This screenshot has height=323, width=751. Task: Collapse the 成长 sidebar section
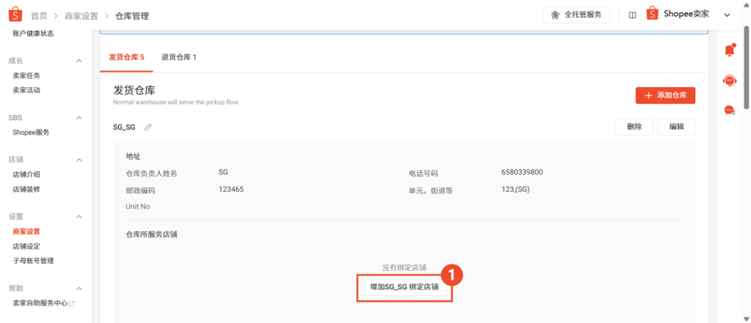[x=80, y=61]
